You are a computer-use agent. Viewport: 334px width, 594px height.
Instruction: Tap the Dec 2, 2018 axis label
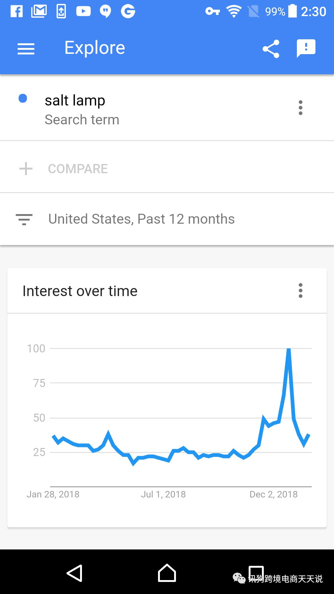(x=273, y=494)
